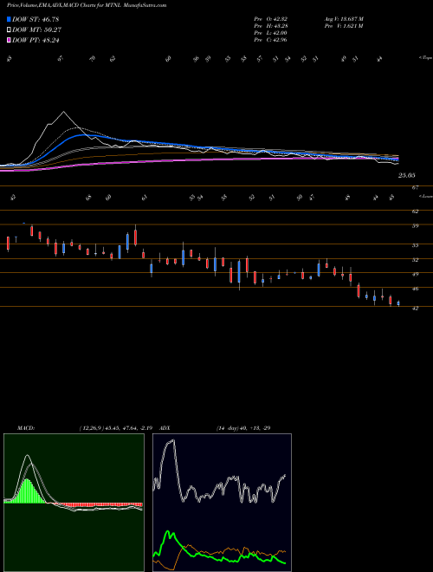Viewport: 433px width, 572px height.
Task: Click the 67 price axis label
Action: point(415,188)
